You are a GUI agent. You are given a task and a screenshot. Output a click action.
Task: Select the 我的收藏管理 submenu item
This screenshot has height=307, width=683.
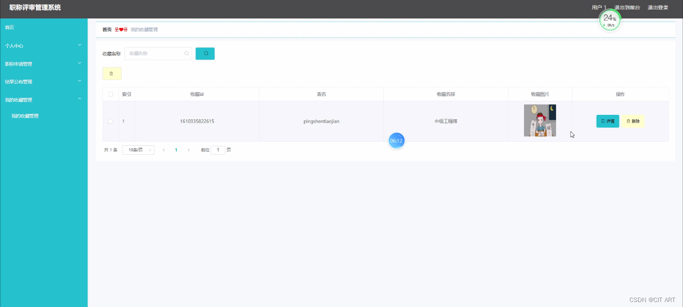pos(25,116)
